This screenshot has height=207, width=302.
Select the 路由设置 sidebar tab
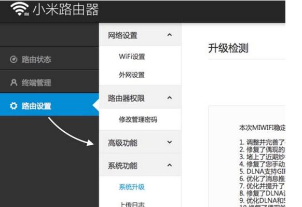49,105
